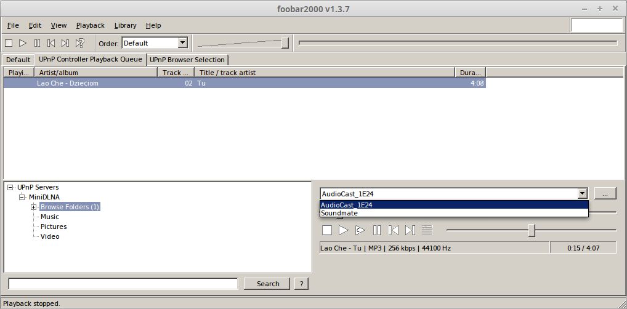Click the play-with-C icon in UPnP controller
The image size is (627, 309).
pos(360,230)
